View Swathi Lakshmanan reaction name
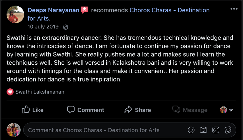The width and height of the screenshot is (243, 140). click(40, 92)
